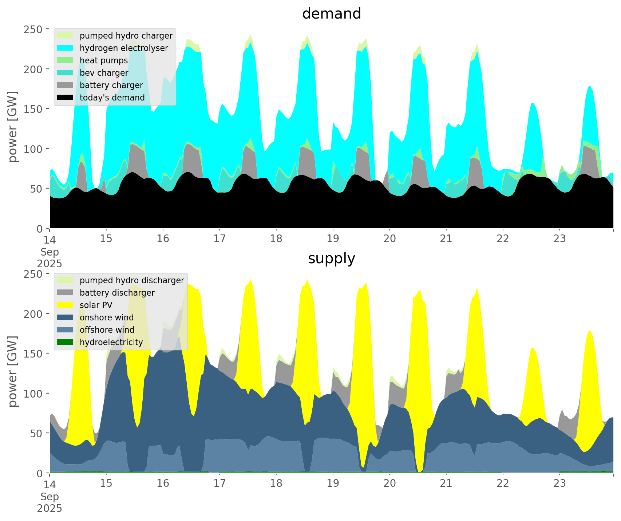The width and height of the screenshot is (621, 521).
Task: Click the black today's demand legend swatch
Action: click(x=66, y=98)
